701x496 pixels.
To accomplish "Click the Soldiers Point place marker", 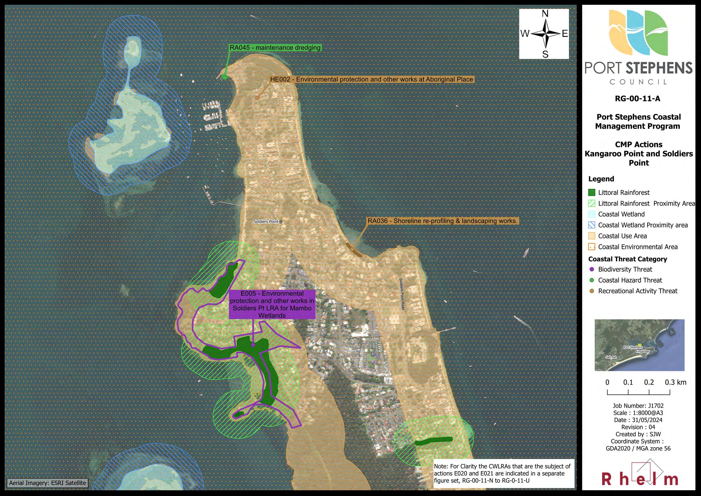I will [281, 221].
